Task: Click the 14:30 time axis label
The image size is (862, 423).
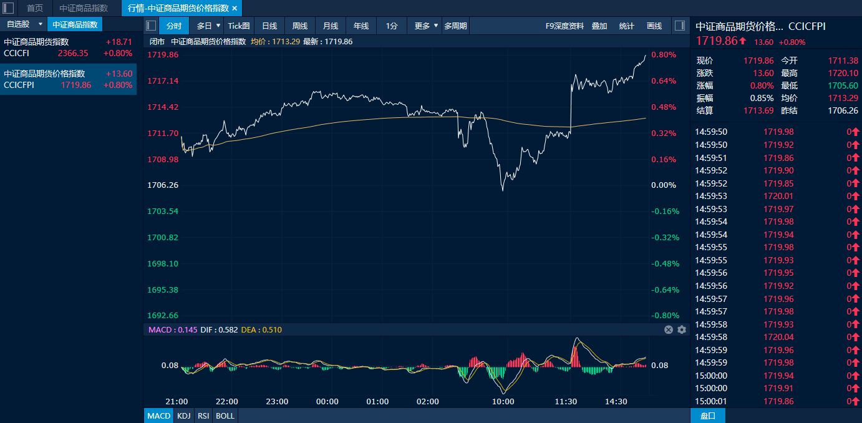Action: click(x=616, y=402)
